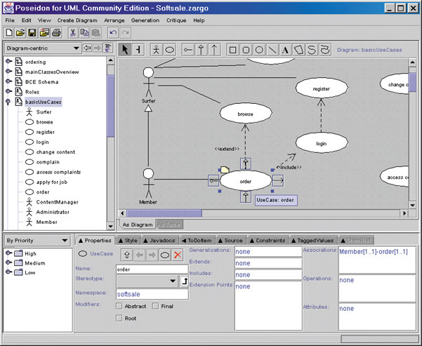This screenshot has height=346, width=422.
Task: Switch to the Source tab
Action: pos(230,241)
